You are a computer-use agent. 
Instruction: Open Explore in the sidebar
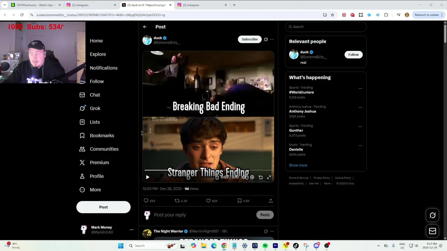tap(98, 54)
